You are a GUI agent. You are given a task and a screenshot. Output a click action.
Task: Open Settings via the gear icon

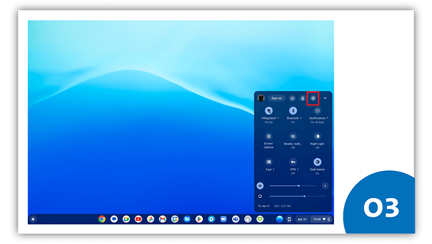click(313, 98)
